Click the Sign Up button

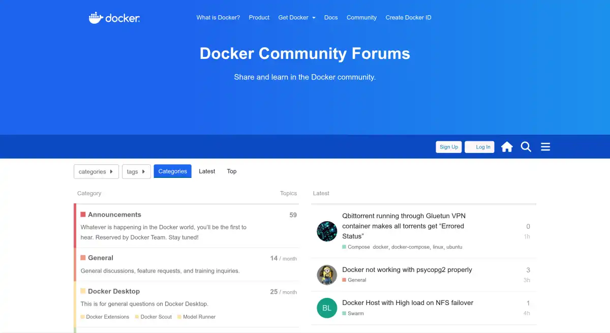[x=449, y=147]
